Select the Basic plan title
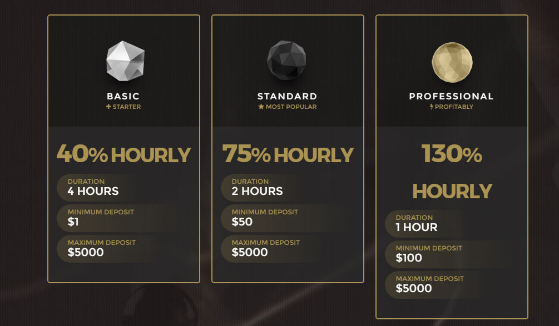 pos(123,96)
